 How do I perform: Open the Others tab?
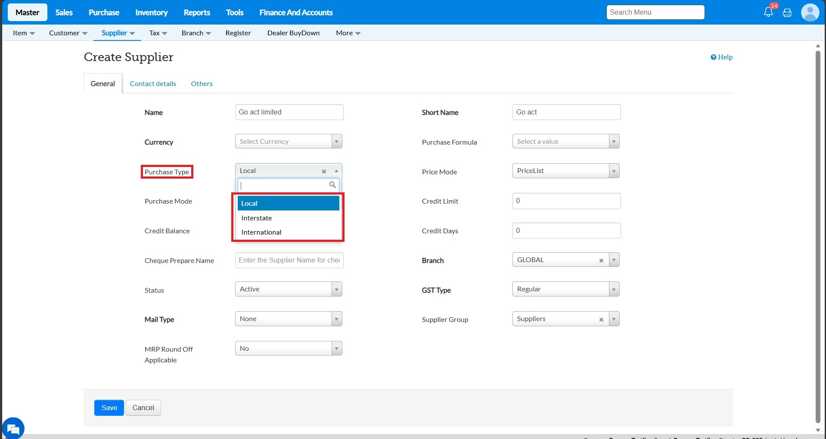[202, 83]
